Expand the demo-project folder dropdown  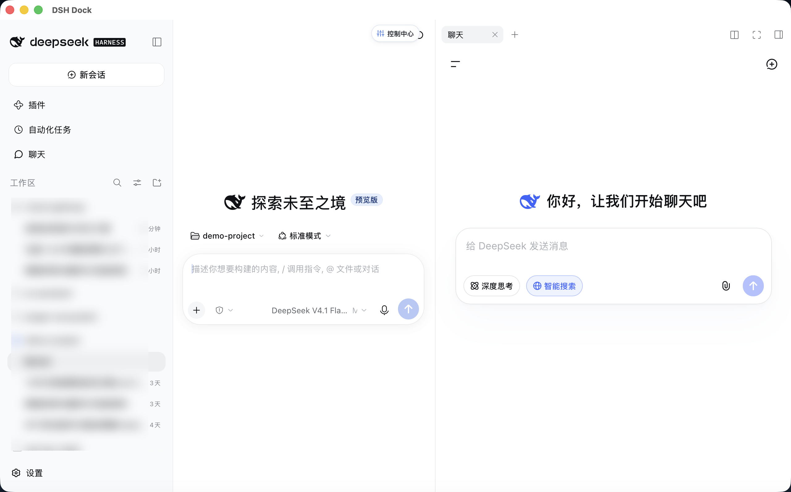pos(227,236)
